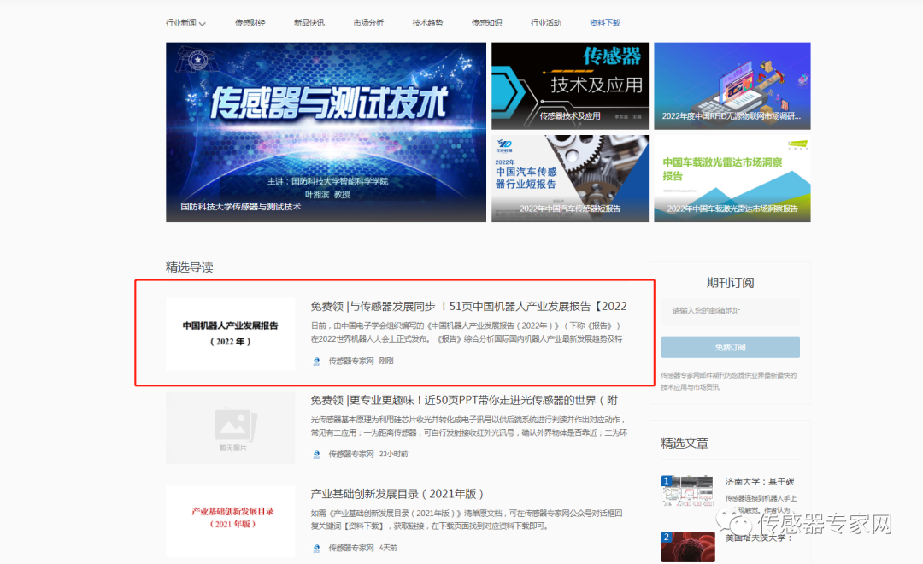Open the 近50页PPT 光传感器 article title

tap(464, 400)
